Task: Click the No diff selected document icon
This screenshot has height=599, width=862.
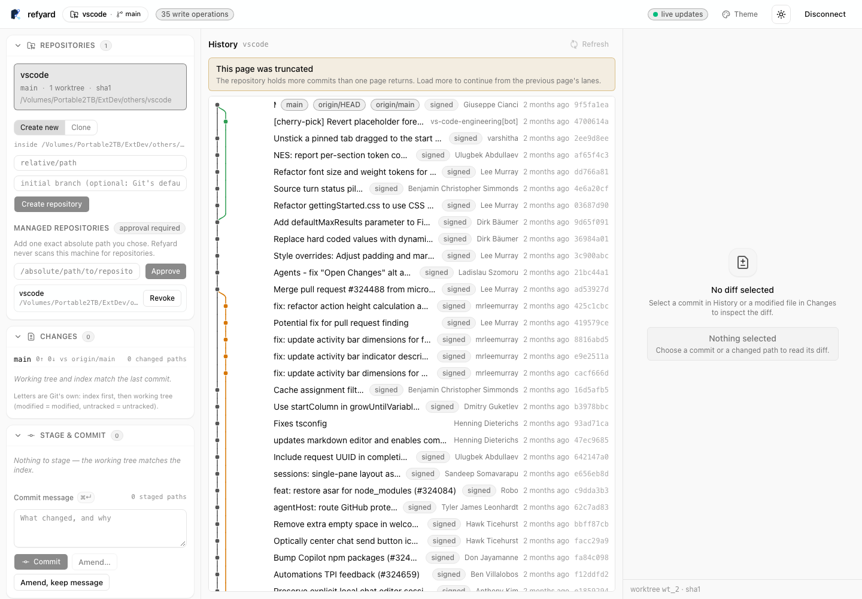Action: coord(743,262)
